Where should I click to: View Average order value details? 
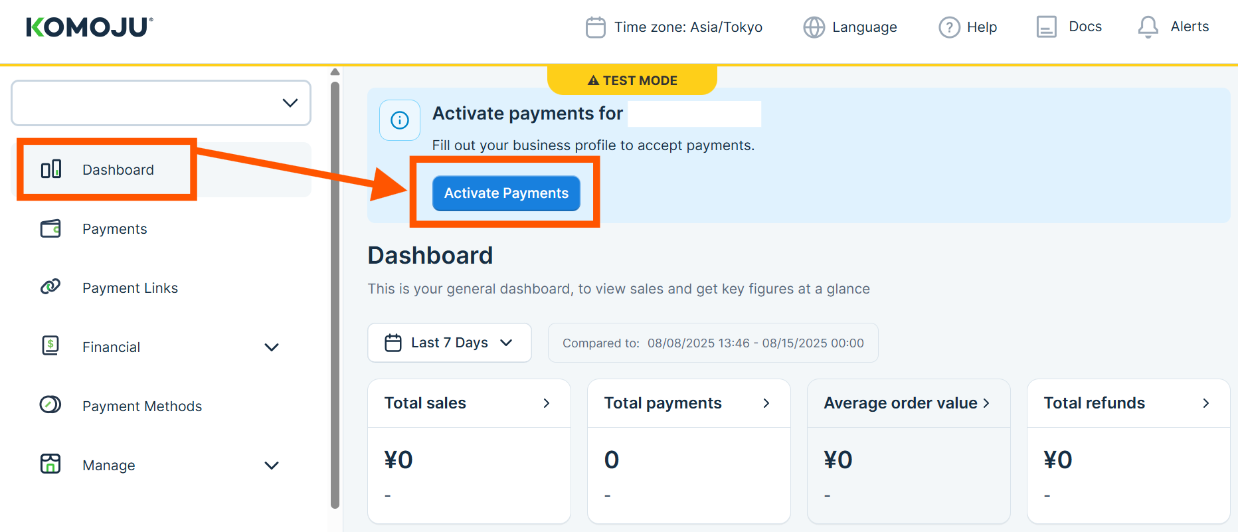[x=907, y=403]
